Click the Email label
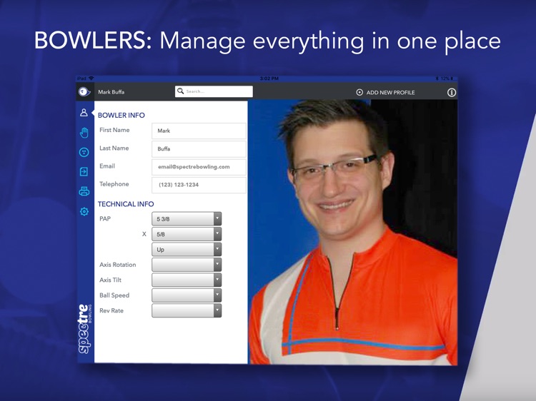The width and height of the screenshot is (536, 401). (107, 166)
